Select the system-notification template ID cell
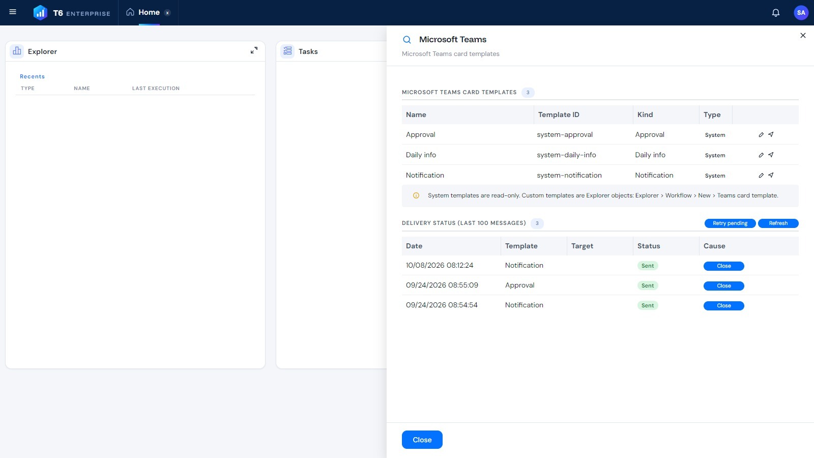814x458 pixels. pos(569,175)
